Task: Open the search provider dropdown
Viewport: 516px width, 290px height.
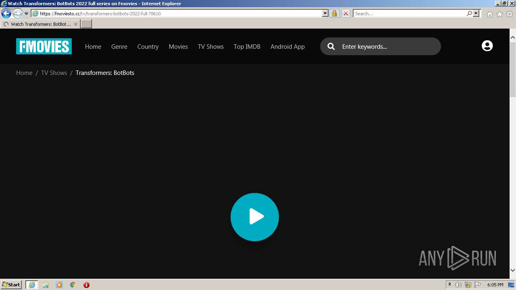Action: [x=476, y=13]
